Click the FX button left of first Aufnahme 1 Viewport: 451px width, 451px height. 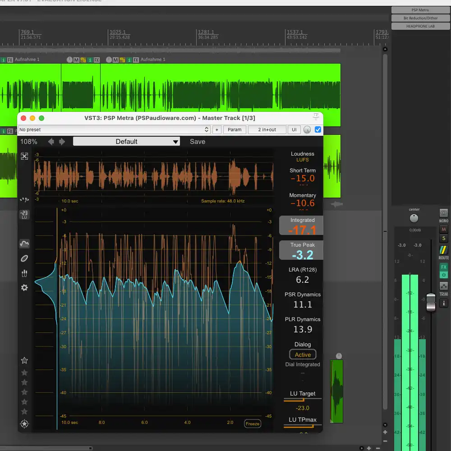click(x=10, y=60)
